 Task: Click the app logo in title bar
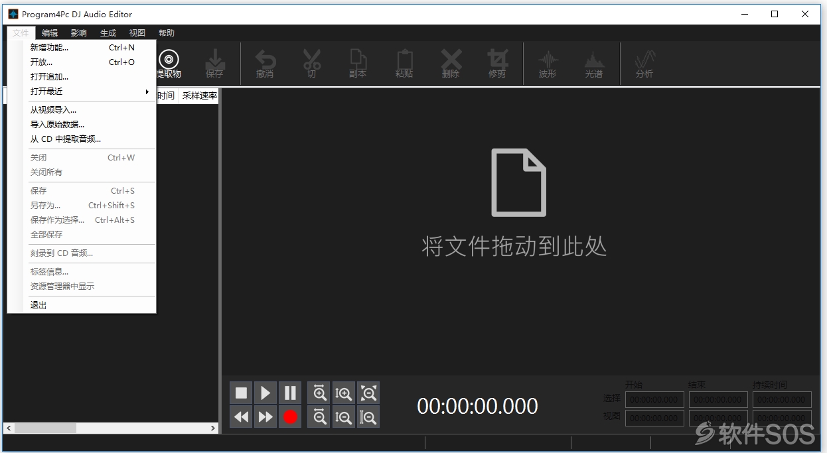click(x=13, y=14)
